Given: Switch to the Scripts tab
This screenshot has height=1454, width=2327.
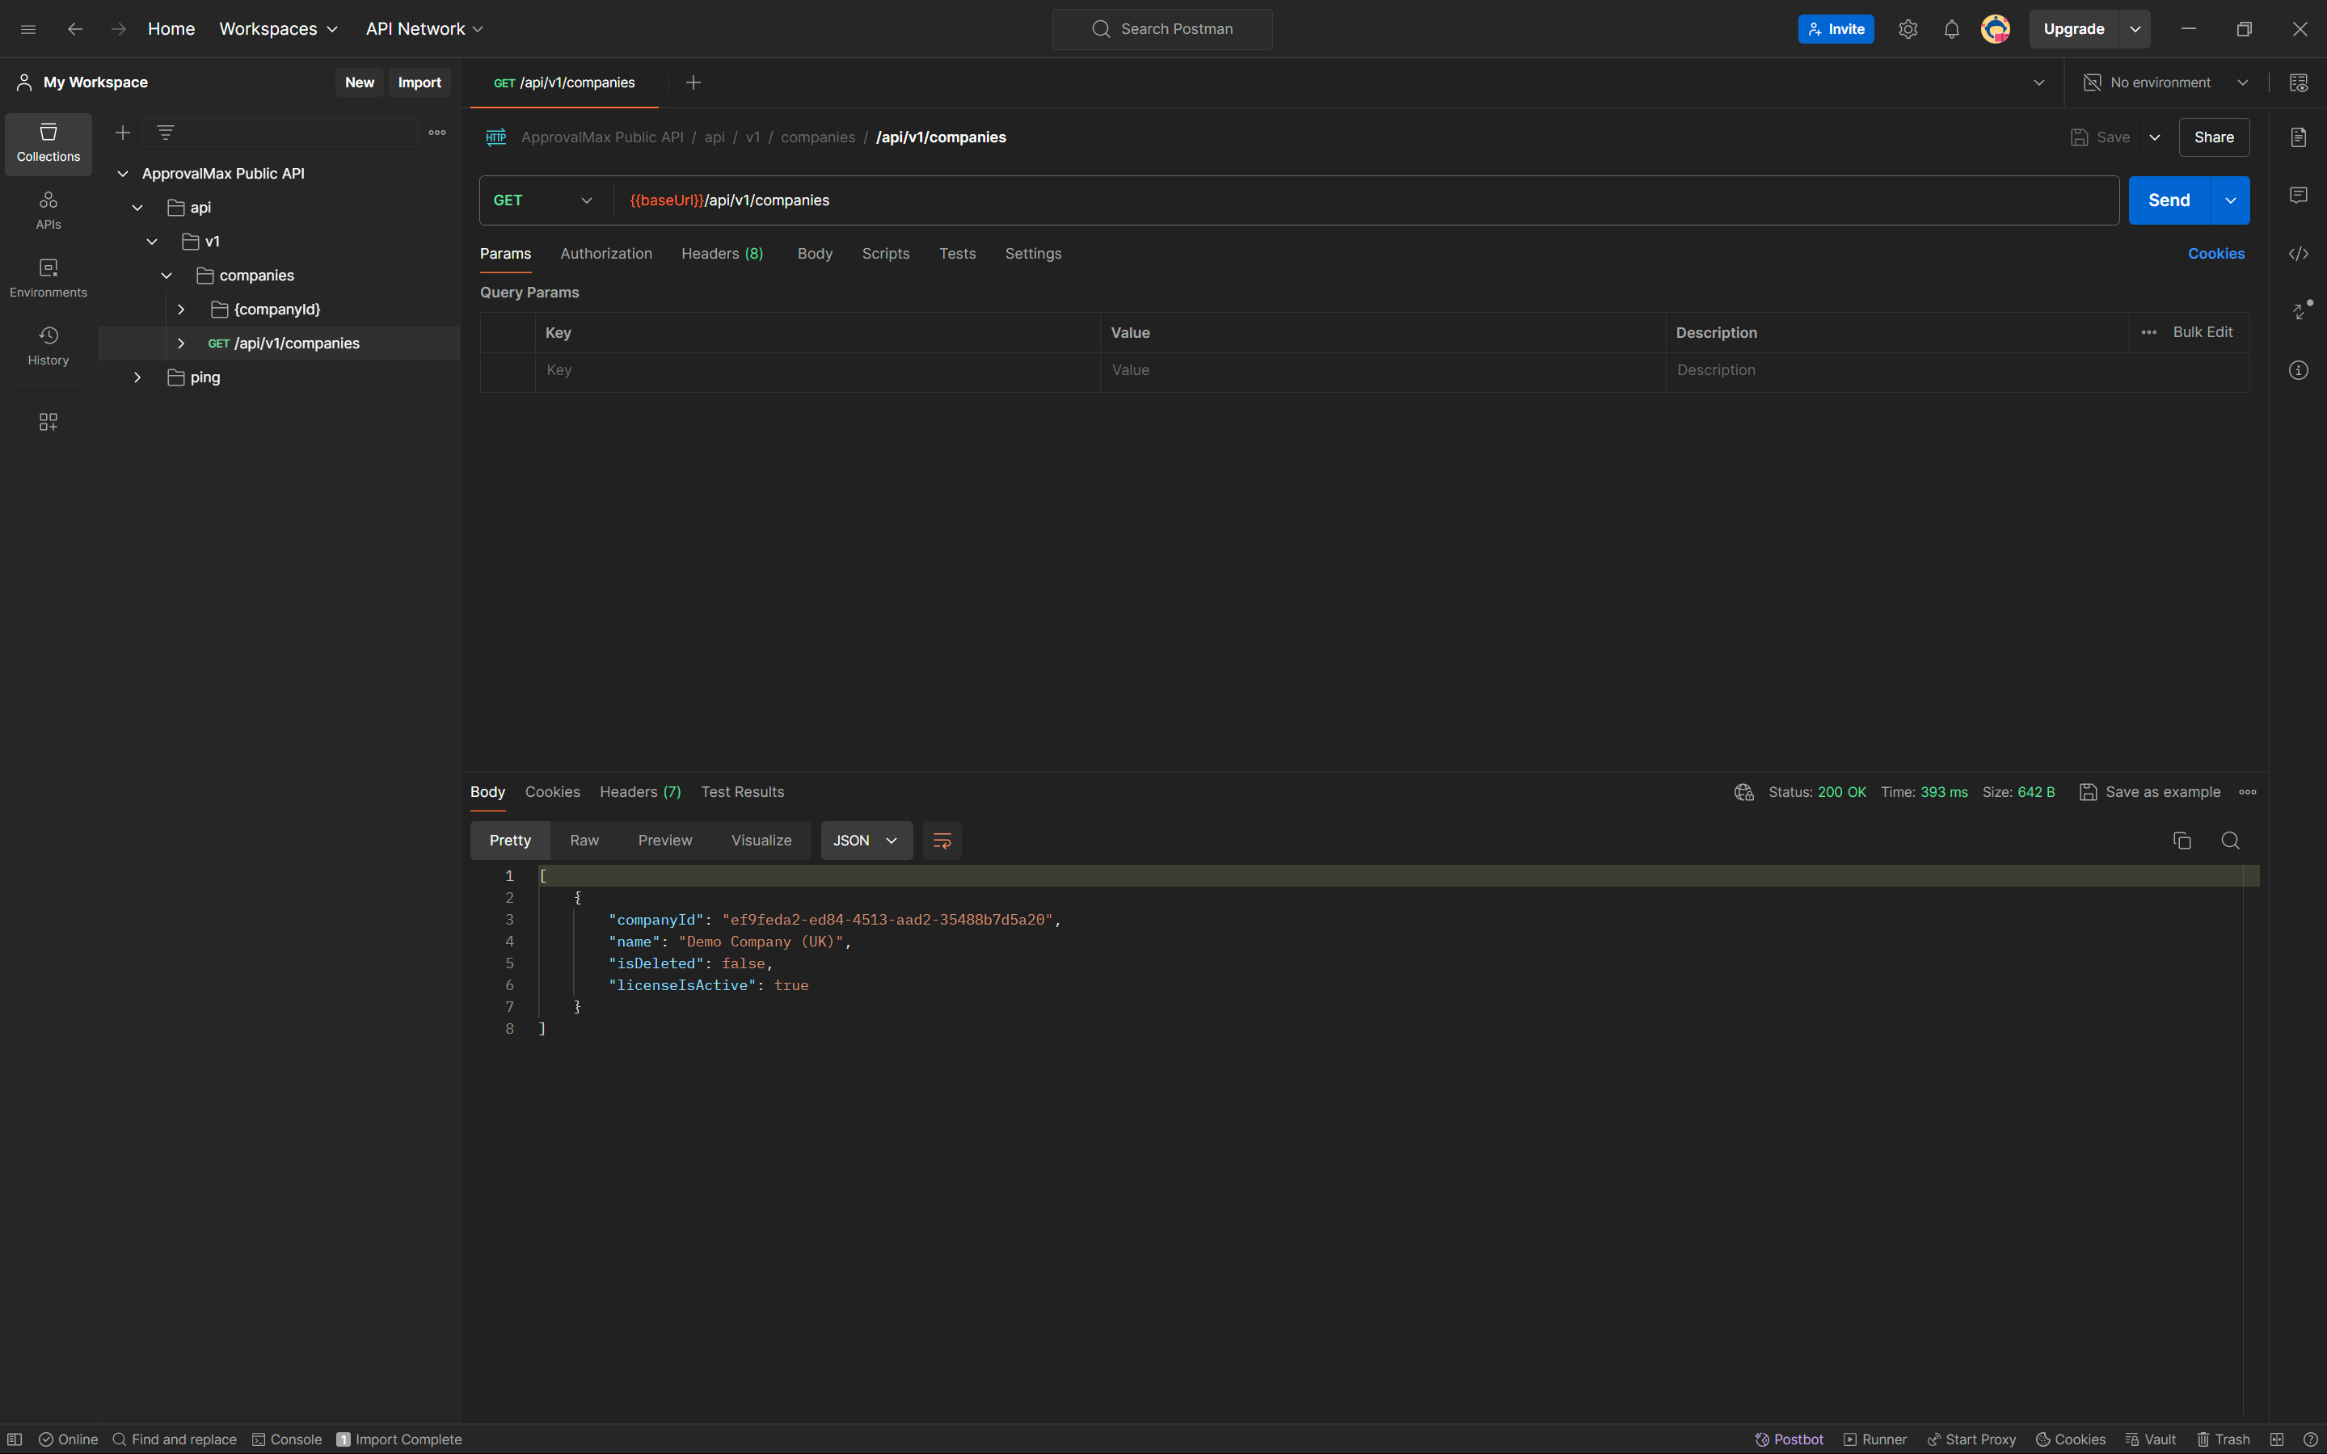Looking at the screenshot, I should pos(886,254).
